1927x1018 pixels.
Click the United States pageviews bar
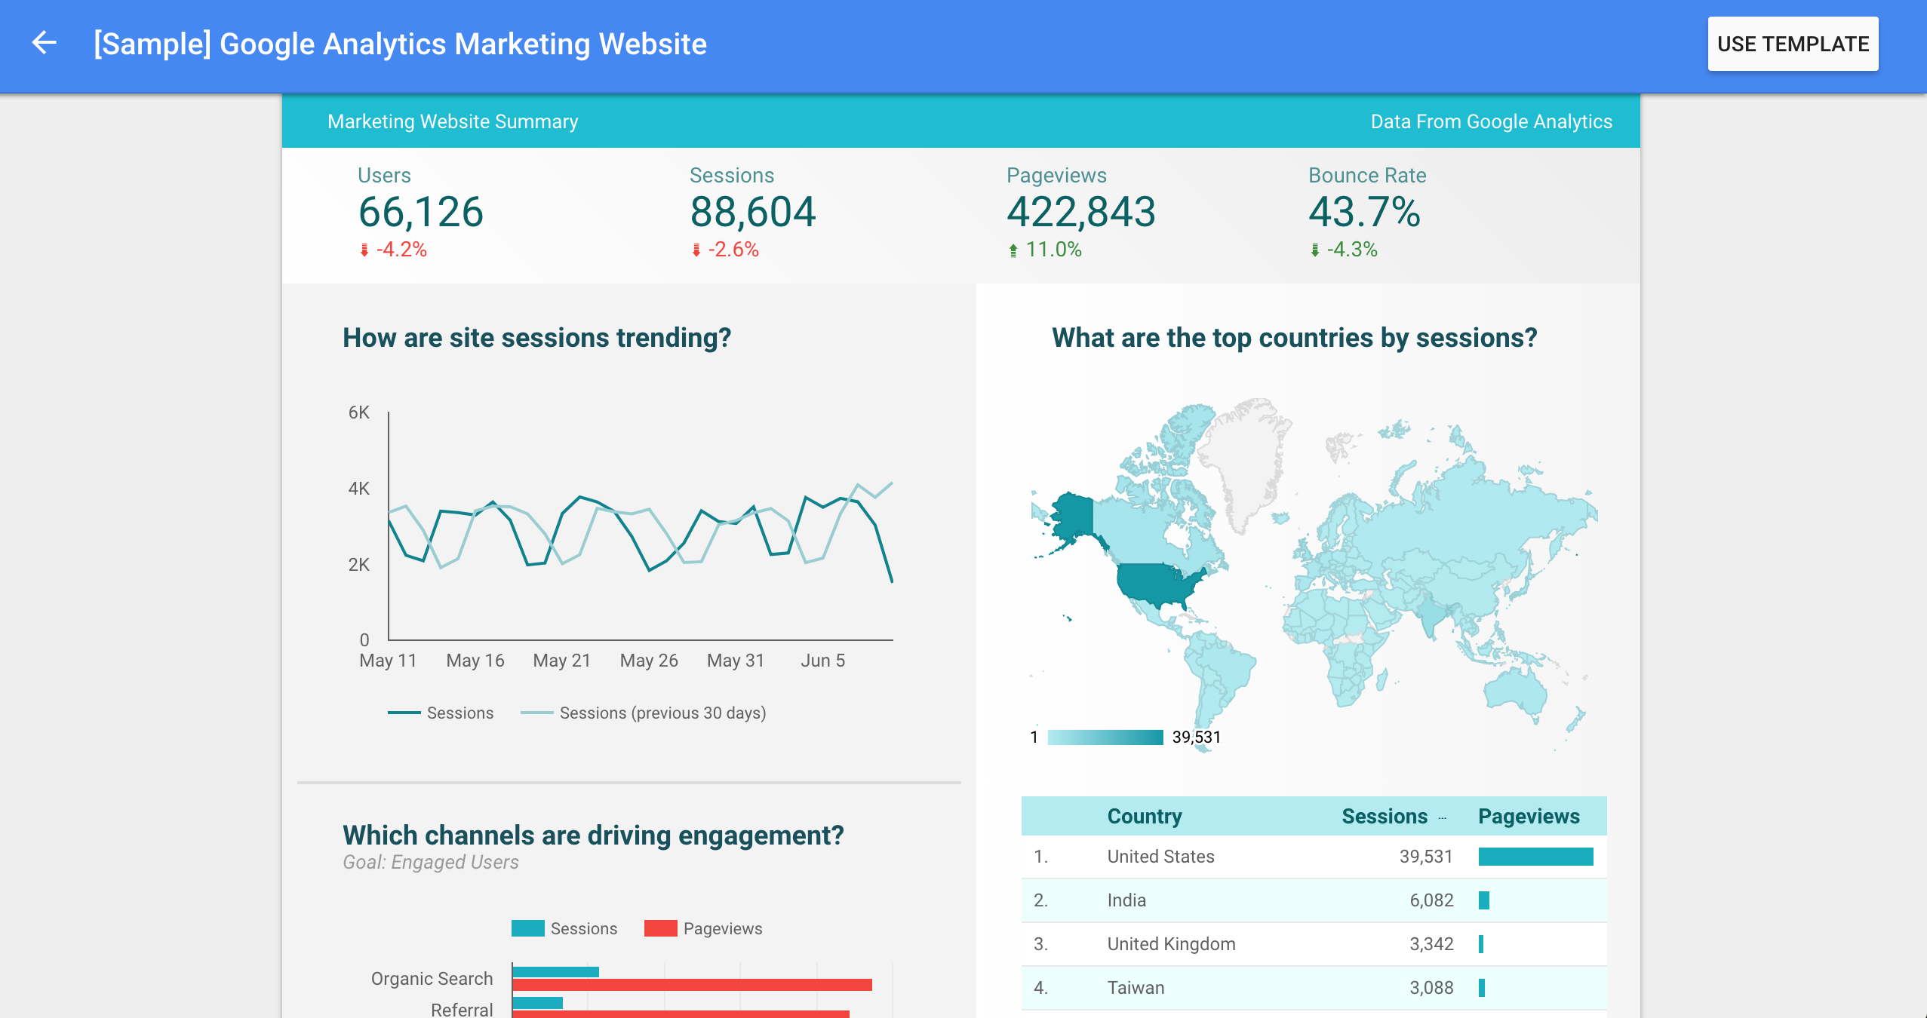(1535, 857)
